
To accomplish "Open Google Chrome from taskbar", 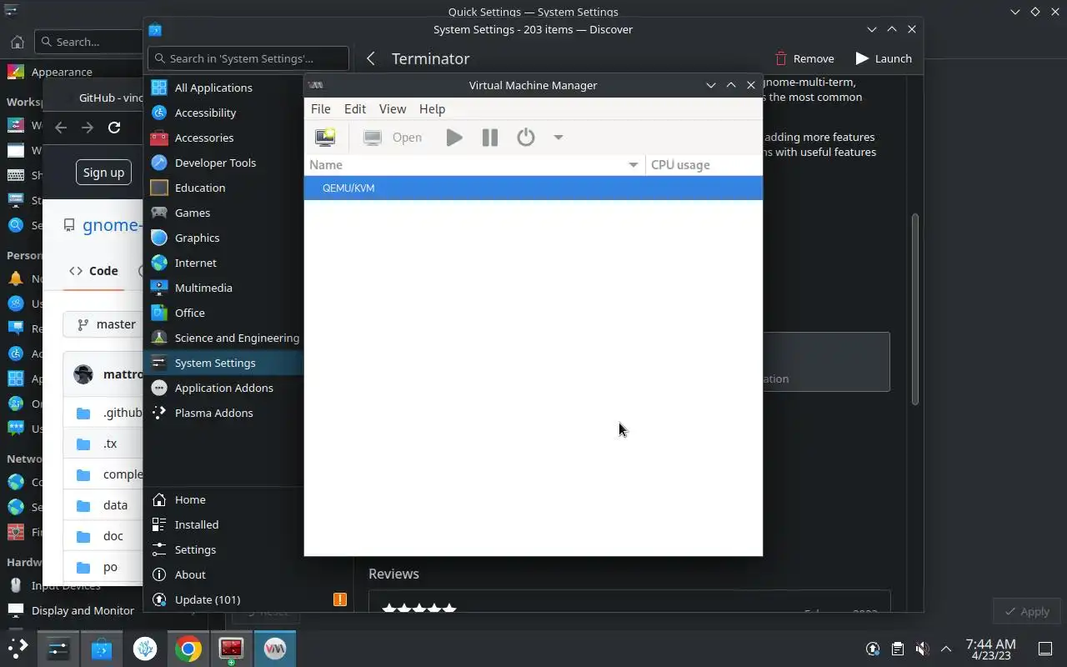I will (x=188, y=648).
